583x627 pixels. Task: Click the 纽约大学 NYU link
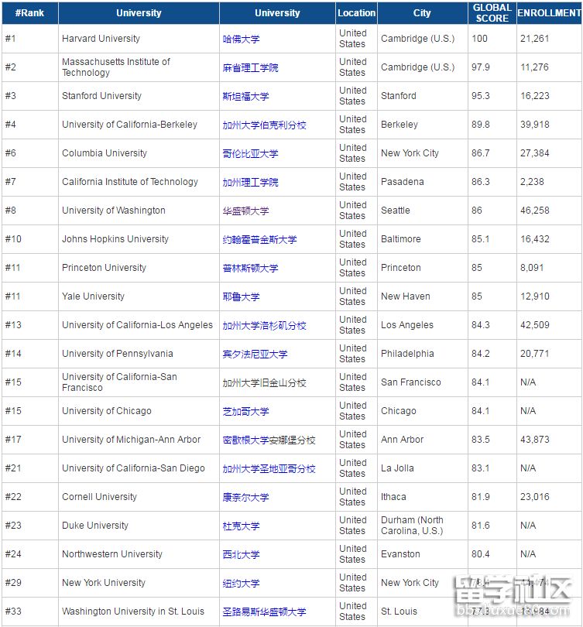point(241,584)
